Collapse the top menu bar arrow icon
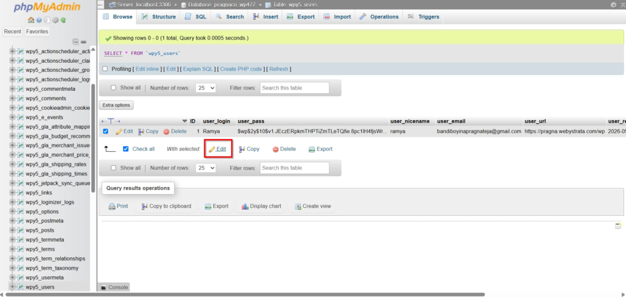 [x=622, y=5]
